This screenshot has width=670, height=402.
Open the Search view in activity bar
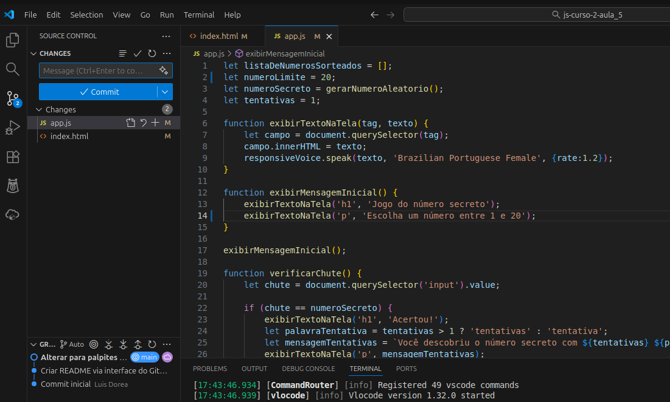click(13, 69)
